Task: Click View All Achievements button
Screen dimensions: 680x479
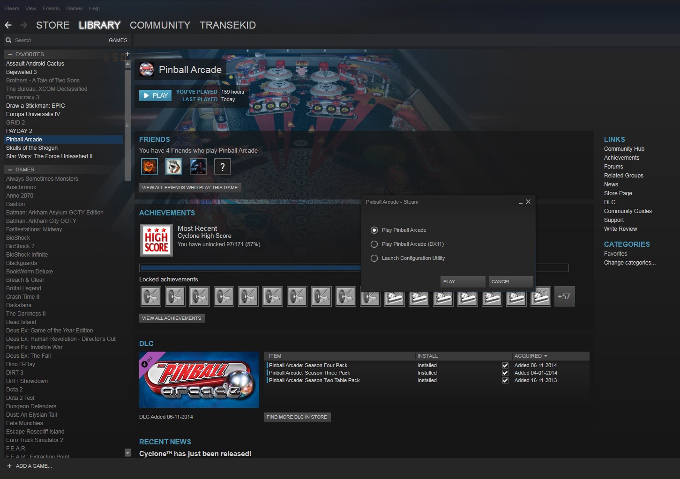Action: 172,318
